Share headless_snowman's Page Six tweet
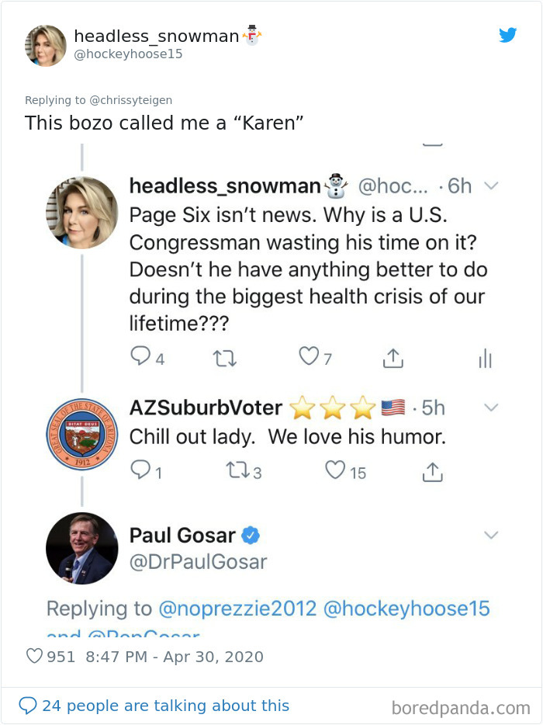The image size is (543, 725). point(393,358)
